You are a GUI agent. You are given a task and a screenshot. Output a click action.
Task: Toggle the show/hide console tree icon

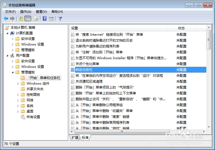point(27,18)
